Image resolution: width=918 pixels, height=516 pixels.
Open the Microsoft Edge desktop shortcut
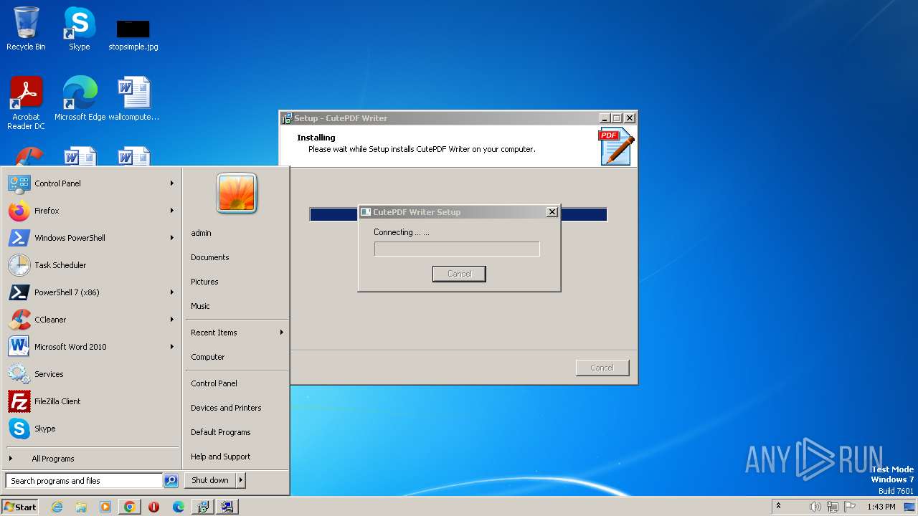click(x=80, y=99)
